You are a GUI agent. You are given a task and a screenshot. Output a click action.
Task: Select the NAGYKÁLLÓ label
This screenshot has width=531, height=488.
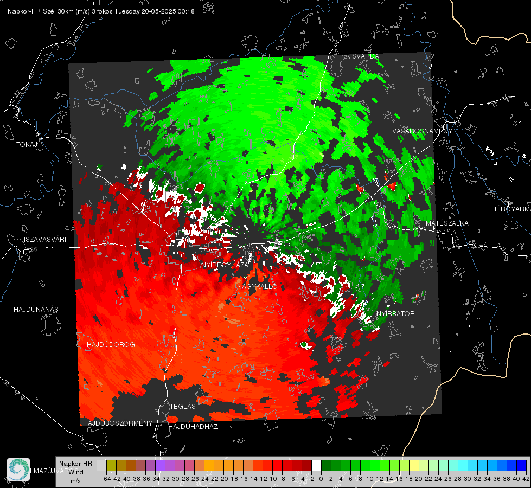[257, 286]
